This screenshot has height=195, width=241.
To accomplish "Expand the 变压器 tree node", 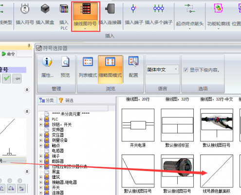I will pyautogui.click(x=41, y=135).
